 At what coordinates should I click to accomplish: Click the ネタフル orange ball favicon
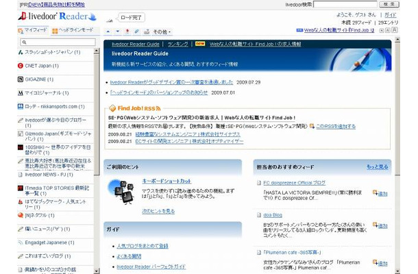(x=21, y=215)
